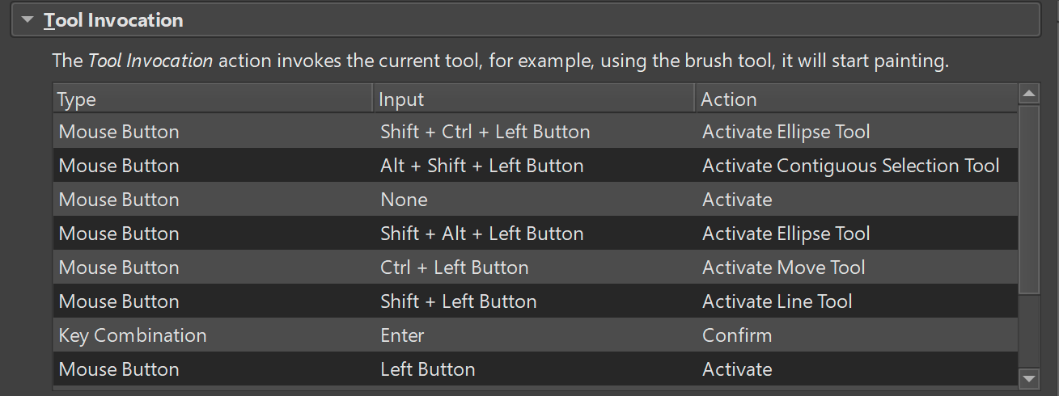Select the Shift + Alt + Left Button input
Viewport: 1059px width, 396px height.
click(x=481, y=234)
